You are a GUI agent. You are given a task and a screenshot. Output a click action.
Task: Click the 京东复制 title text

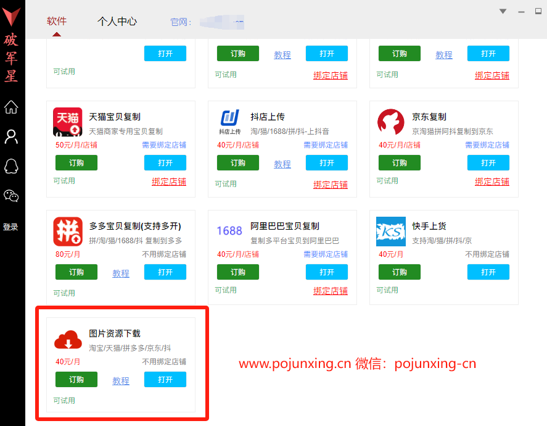click(x=429, y=117)
